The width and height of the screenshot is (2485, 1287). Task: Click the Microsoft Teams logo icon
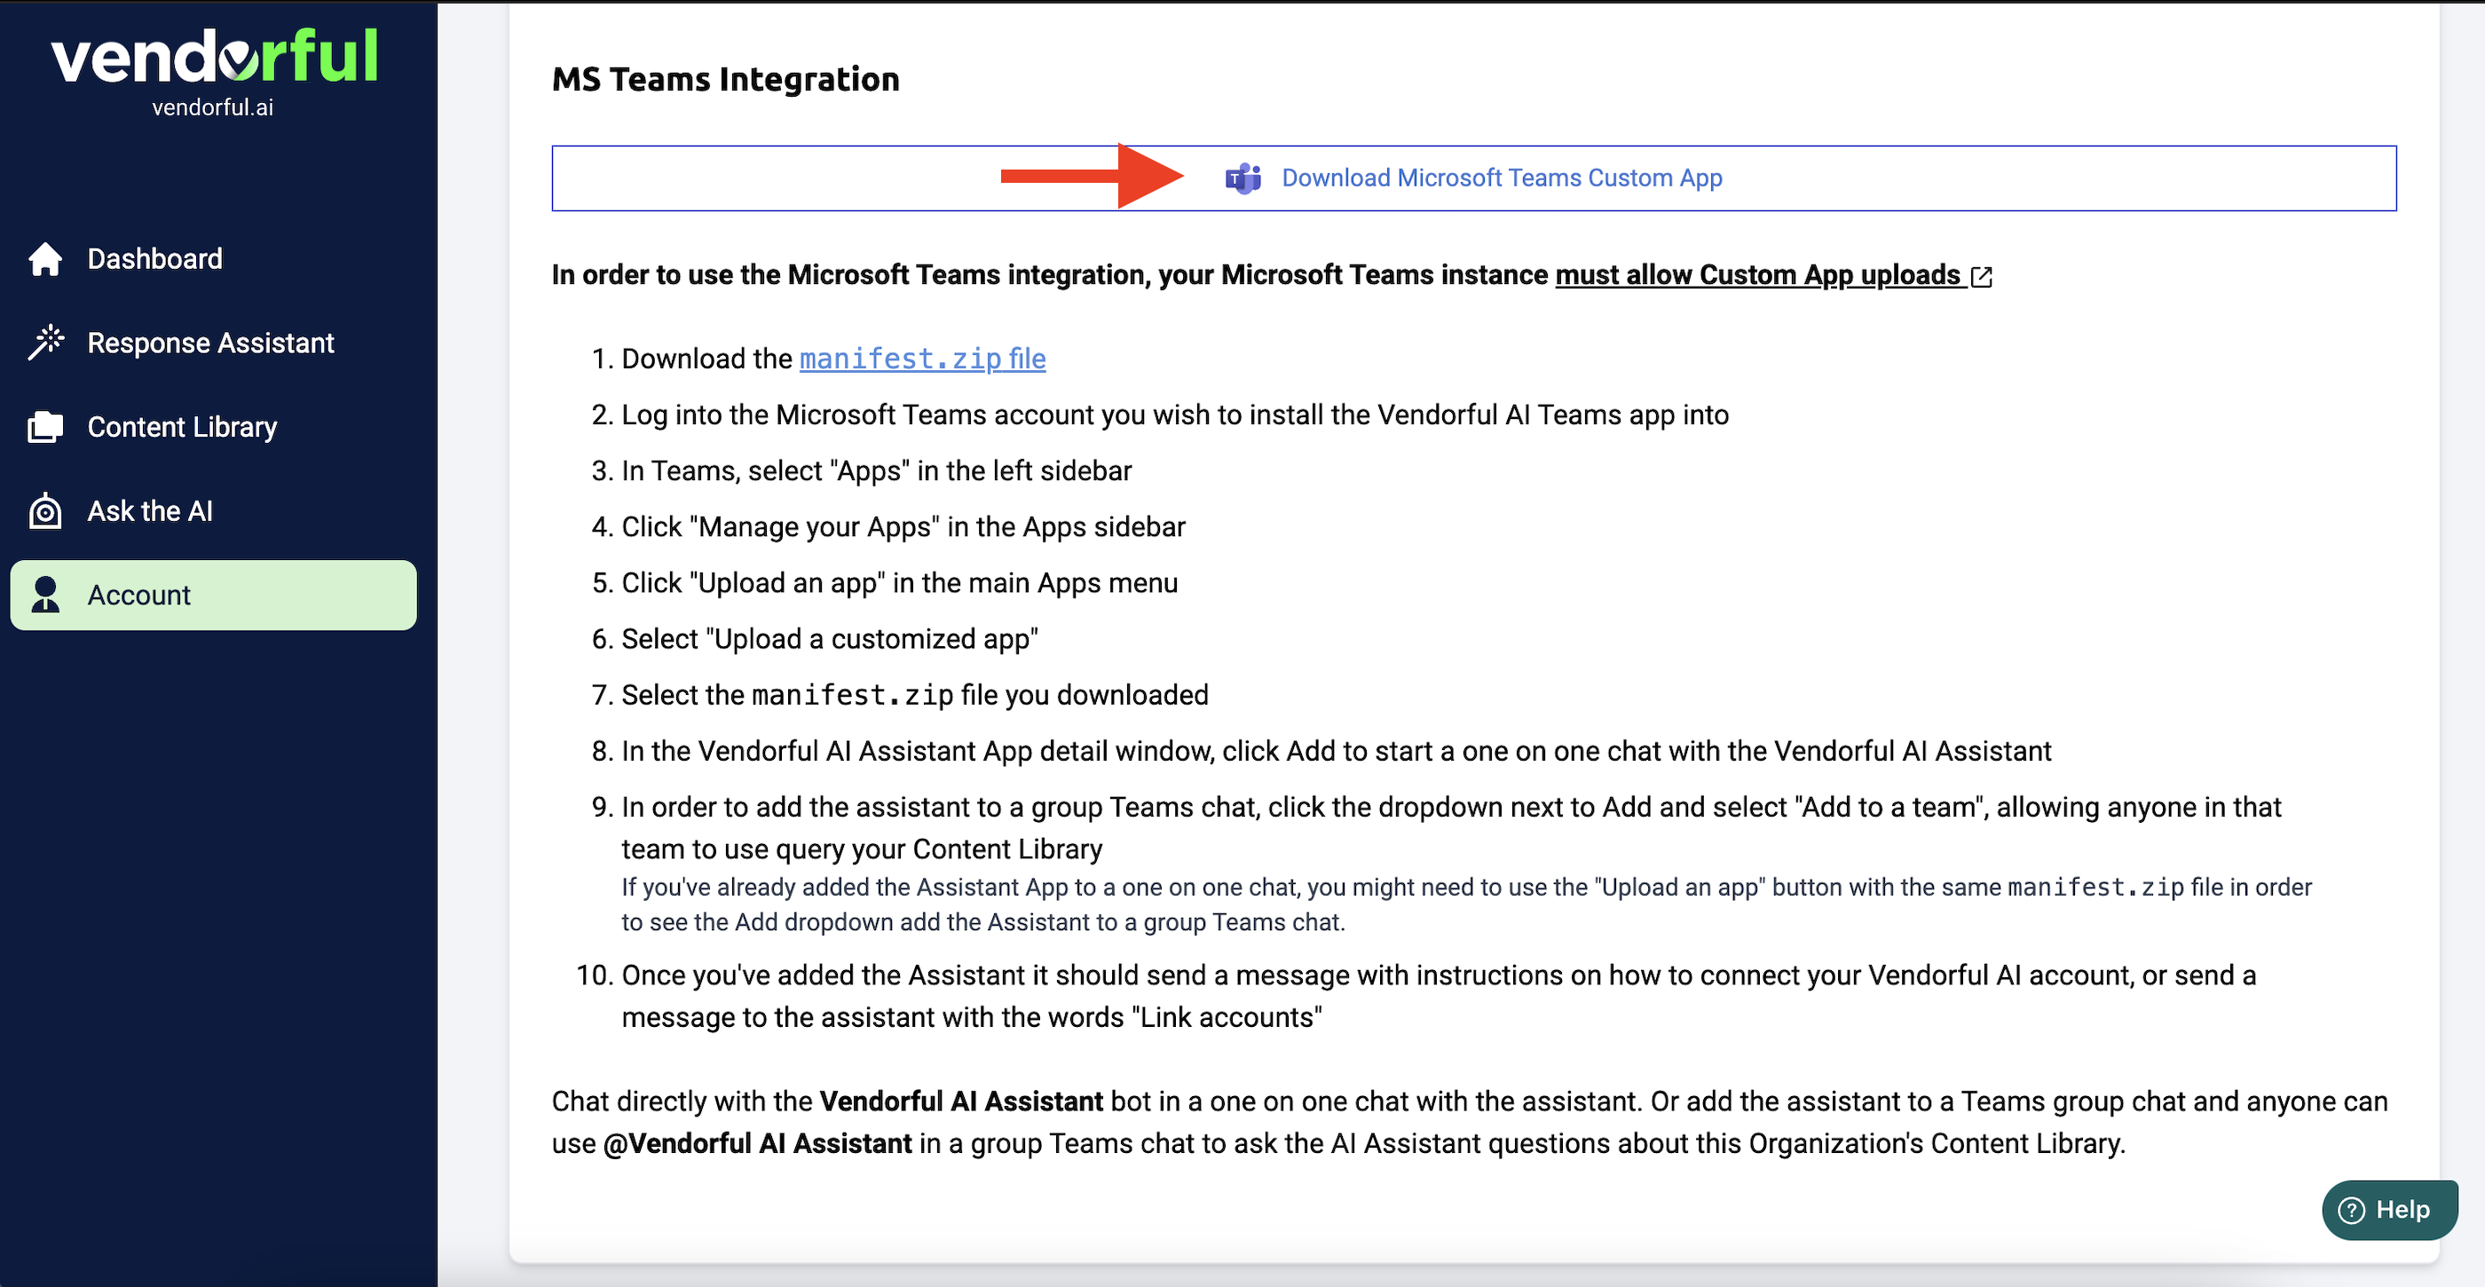[1242, 178]
